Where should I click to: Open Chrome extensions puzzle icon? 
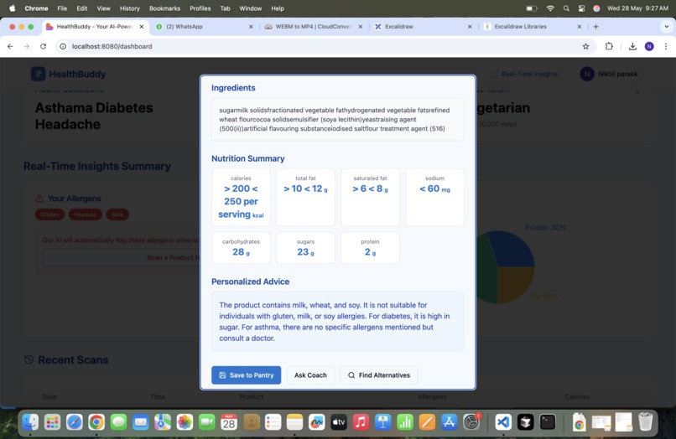click(x=609, y=46)
